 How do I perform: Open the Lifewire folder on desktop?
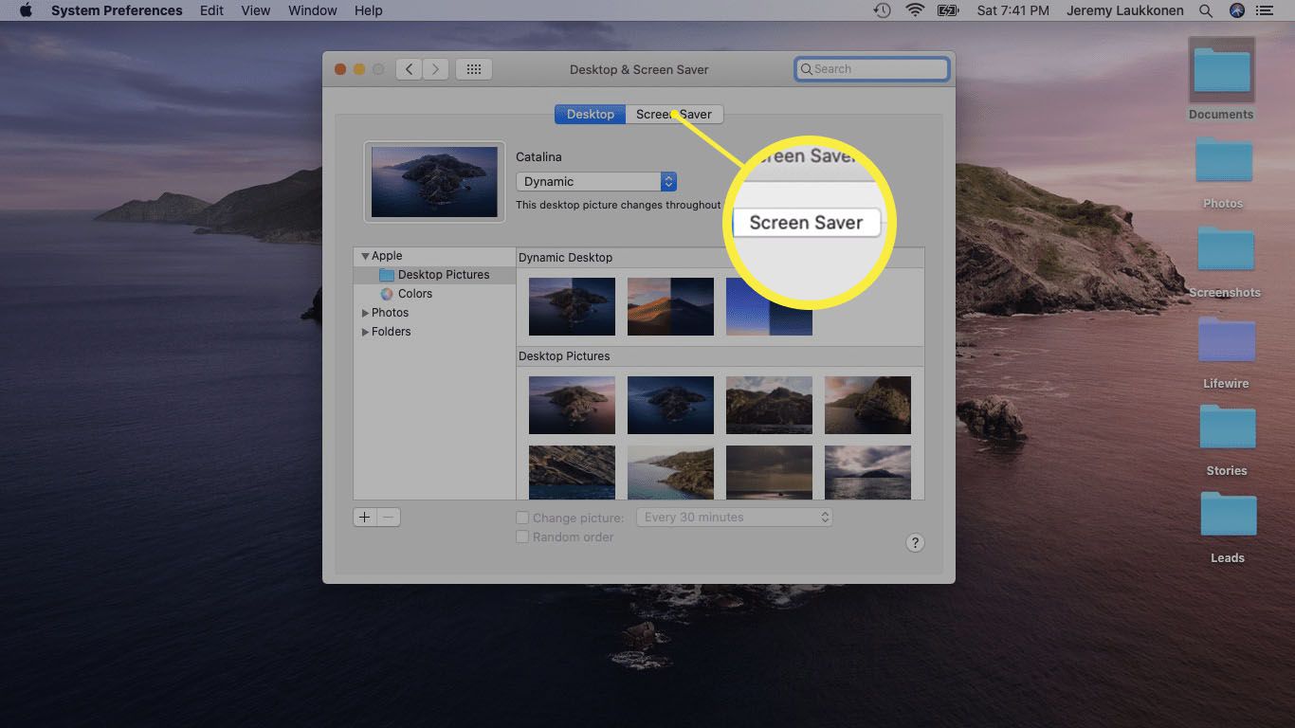coord(1226,351)
